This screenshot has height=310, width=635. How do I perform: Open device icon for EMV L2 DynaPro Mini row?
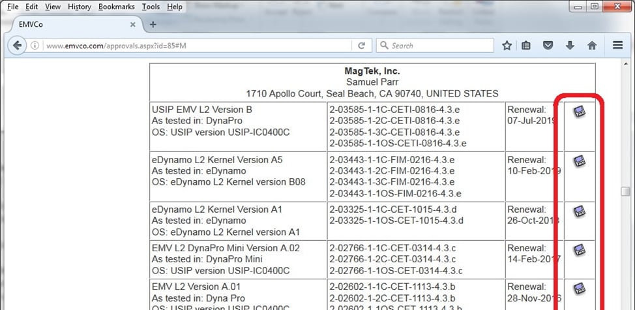(x=580, y=249)
